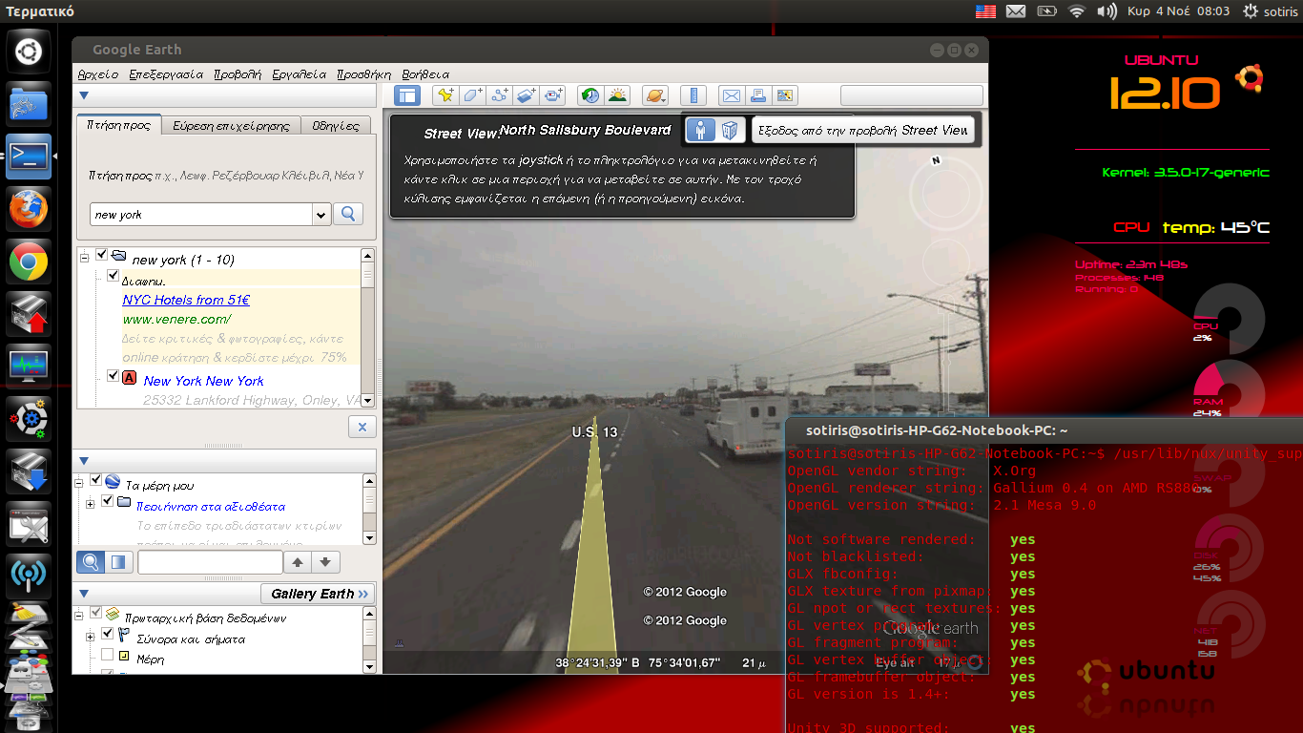Enable the 'Μέρη' layer checkbox

(x=107, y=655)
